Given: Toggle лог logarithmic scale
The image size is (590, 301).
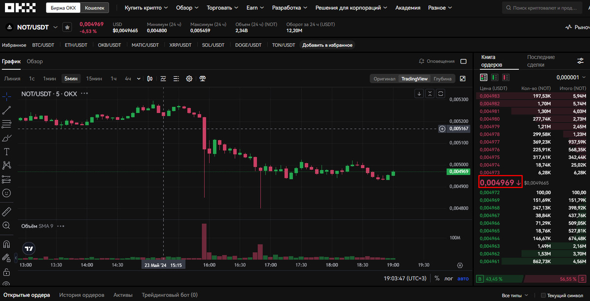Looking at the screenshot, I should pyautogui.click(x=449, y=278).
